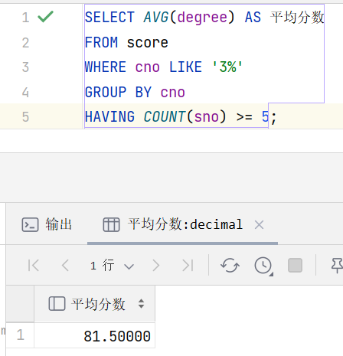Click the WHERE keyword on line 3
Image resolution: width=343 pixels, height=356 pixels.
tap(106, 67)
